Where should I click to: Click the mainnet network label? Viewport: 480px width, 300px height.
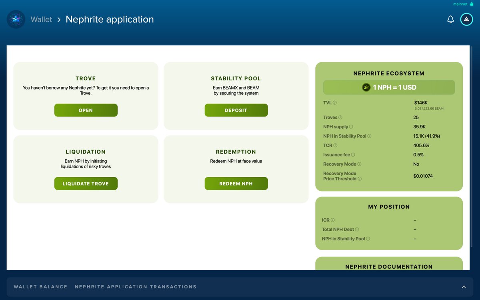460,4
